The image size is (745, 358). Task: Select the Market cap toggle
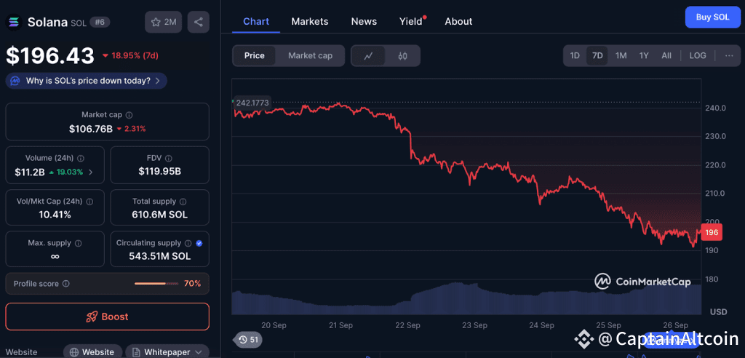click(x=310, y=55)
